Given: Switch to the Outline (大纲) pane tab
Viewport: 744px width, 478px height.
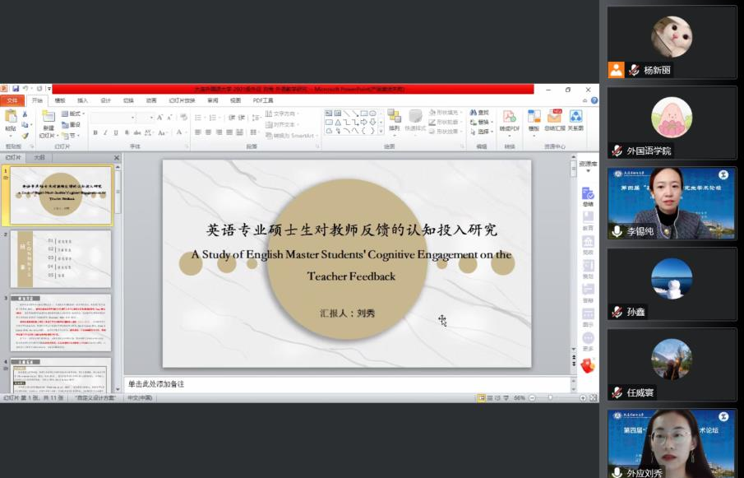Looking at the screenshot, I should 39,157.
